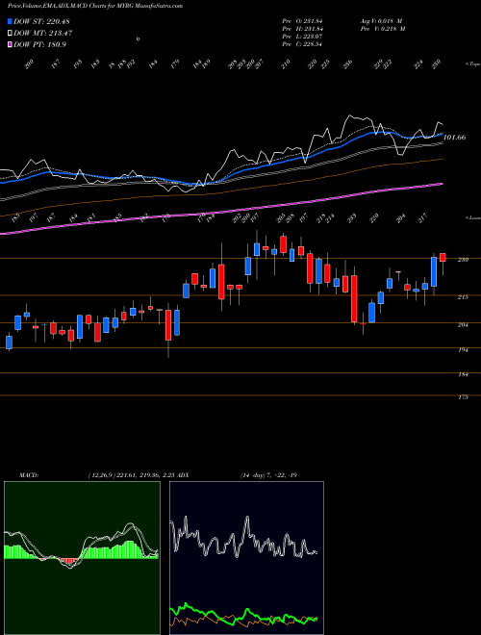Click the 'MACD:' indicator heading
The height and width of the screenshot is (635, 481).
[x=29, y=475]
